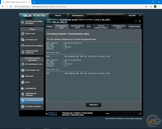Open Помощь & Поддержка link

[x=53, y=114]
